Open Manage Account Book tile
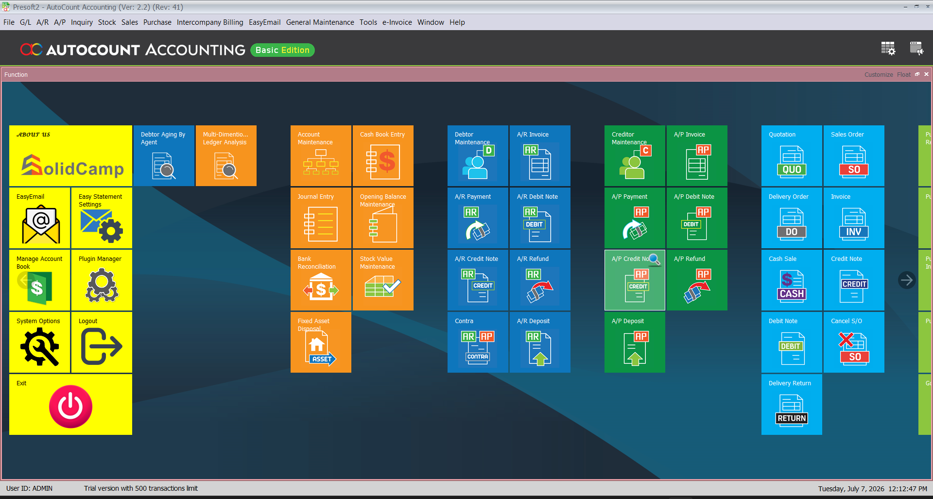The width and height of the screenshot is (933, 499). click(39, 280)
